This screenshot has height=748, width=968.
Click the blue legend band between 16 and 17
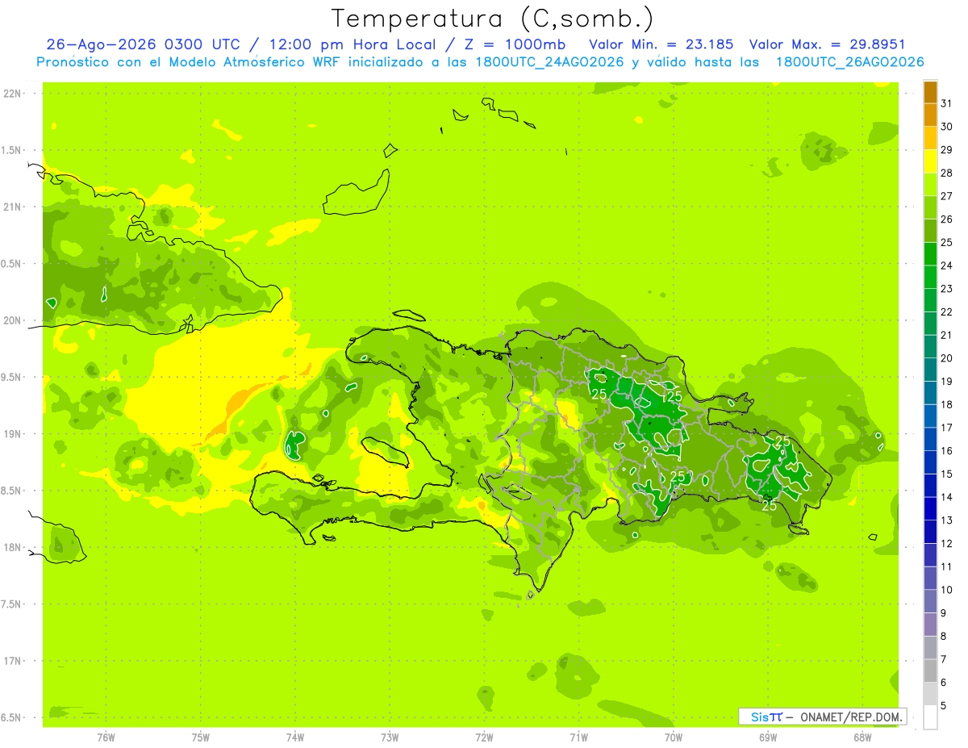click(x=930, y=440)
